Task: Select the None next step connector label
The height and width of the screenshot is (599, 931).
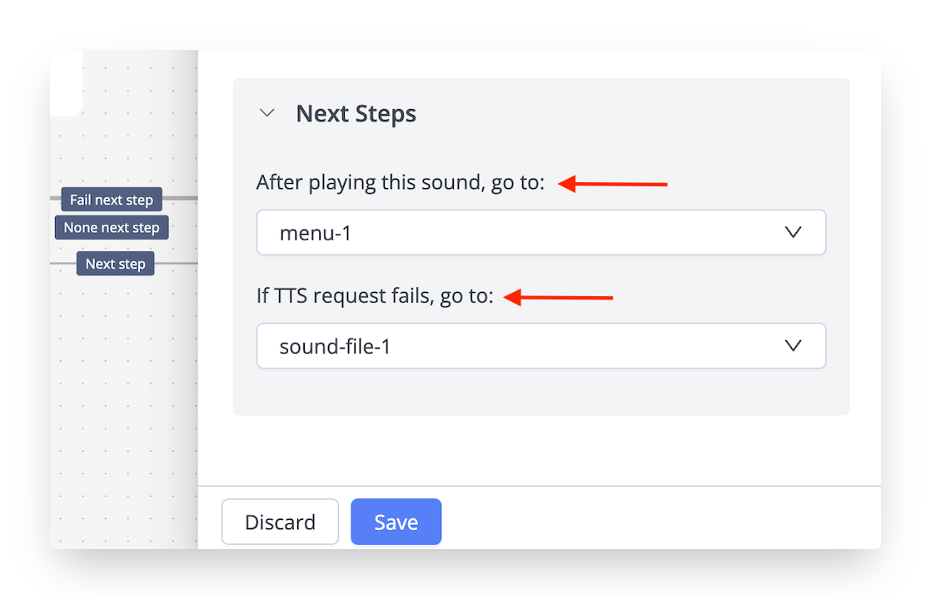Action: point(112,228)
